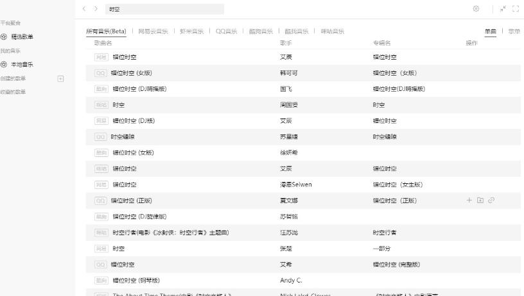Open 本地音乐 in the sidebar
Screen dimensions: 524x296
[22, 64]
